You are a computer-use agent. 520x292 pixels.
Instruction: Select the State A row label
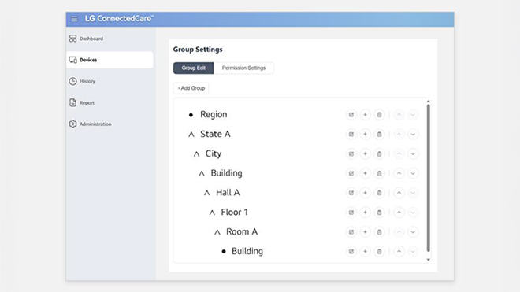[215, 135]
